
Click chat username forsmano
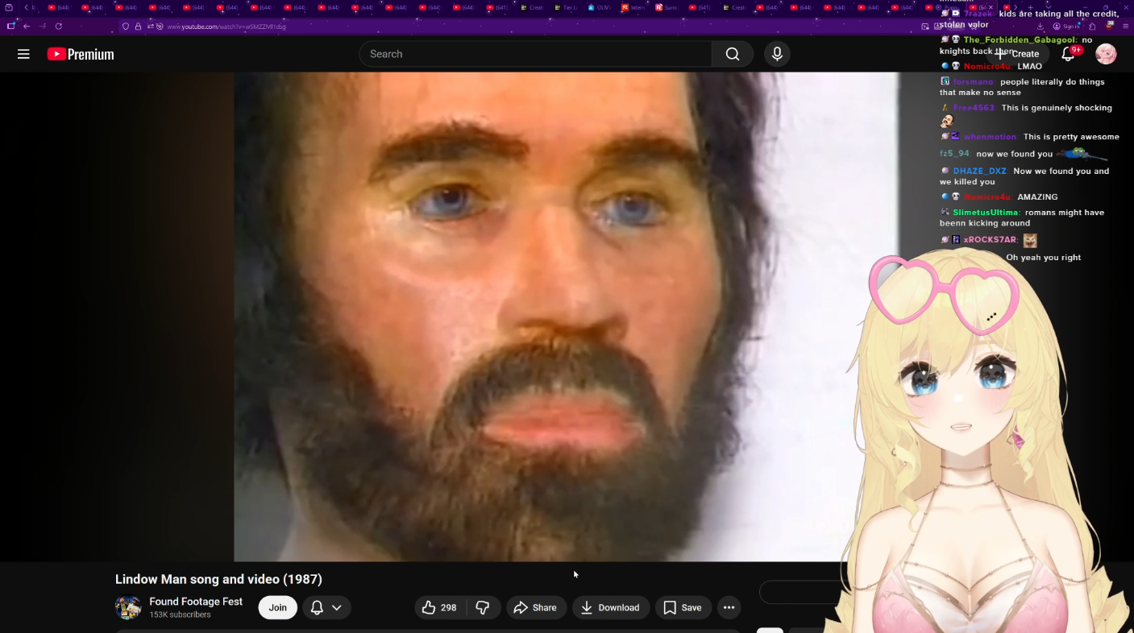click(973, 82)
